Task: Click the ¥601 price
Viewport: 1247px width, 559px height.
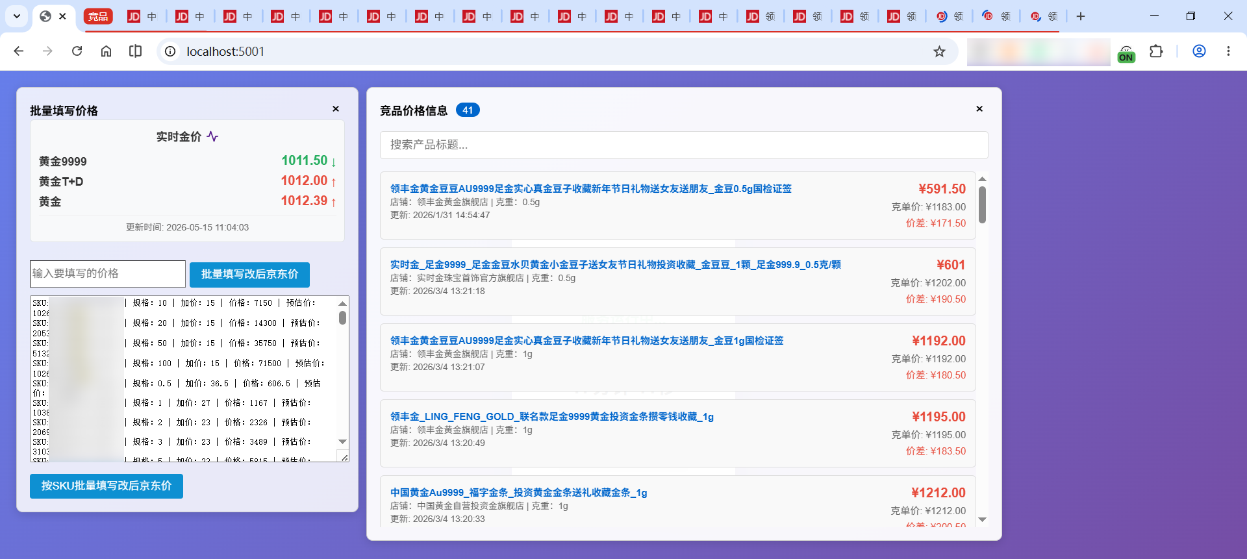Action: point(951,265)
